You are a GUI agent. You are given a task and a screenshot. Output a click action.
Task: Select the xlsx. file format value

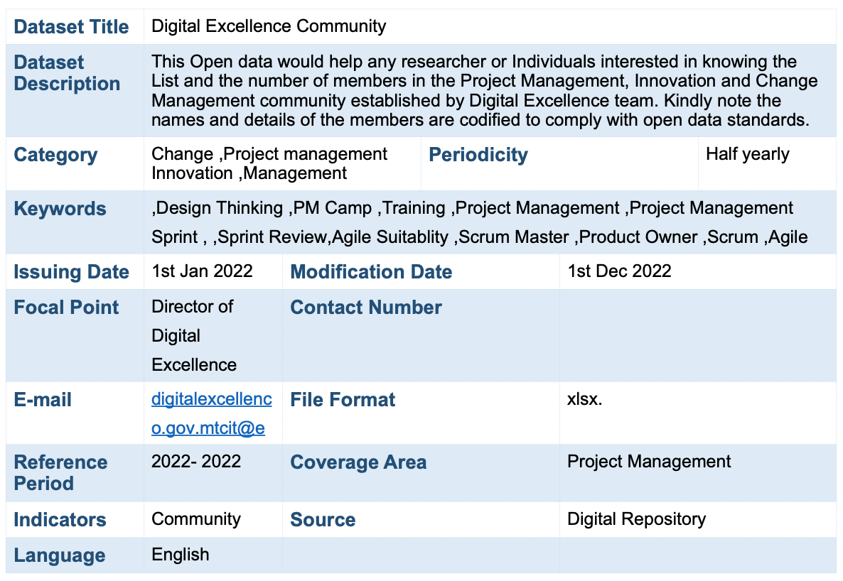[x=584, y=399]
